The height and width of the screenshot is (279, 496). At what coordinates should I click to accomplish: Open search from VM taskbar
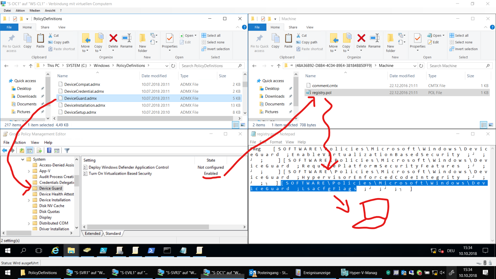pyautogui.click(x=23, y=251)
